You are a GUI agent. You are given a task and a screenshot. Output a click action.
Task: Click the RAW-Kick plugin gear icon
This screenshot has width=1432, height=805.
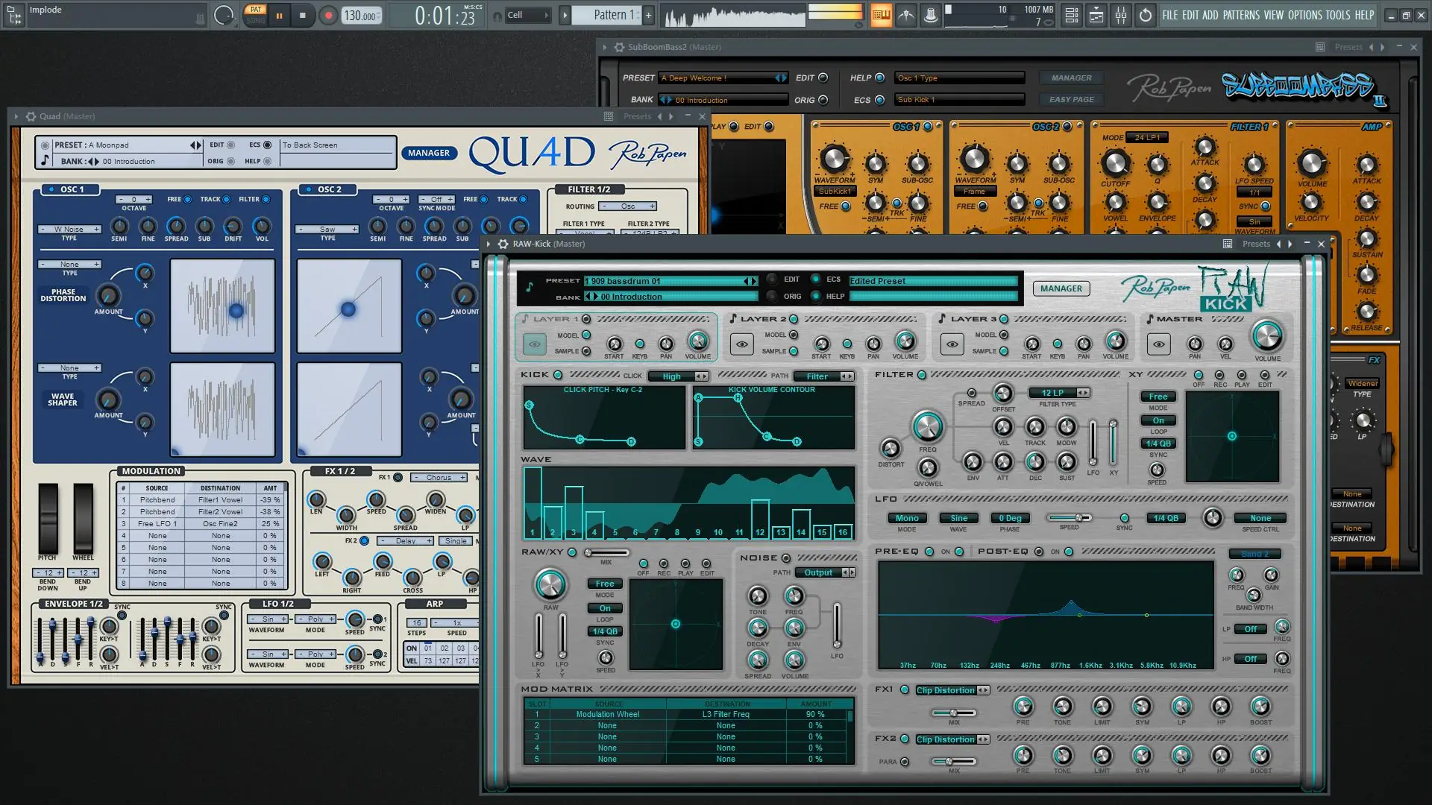503,244
